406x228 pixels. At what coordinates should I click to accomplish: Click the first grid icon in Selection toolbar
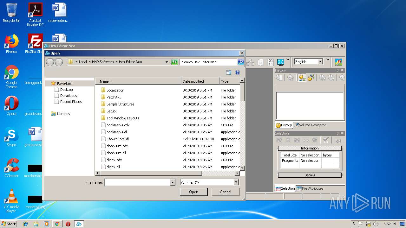coord(279,140)
